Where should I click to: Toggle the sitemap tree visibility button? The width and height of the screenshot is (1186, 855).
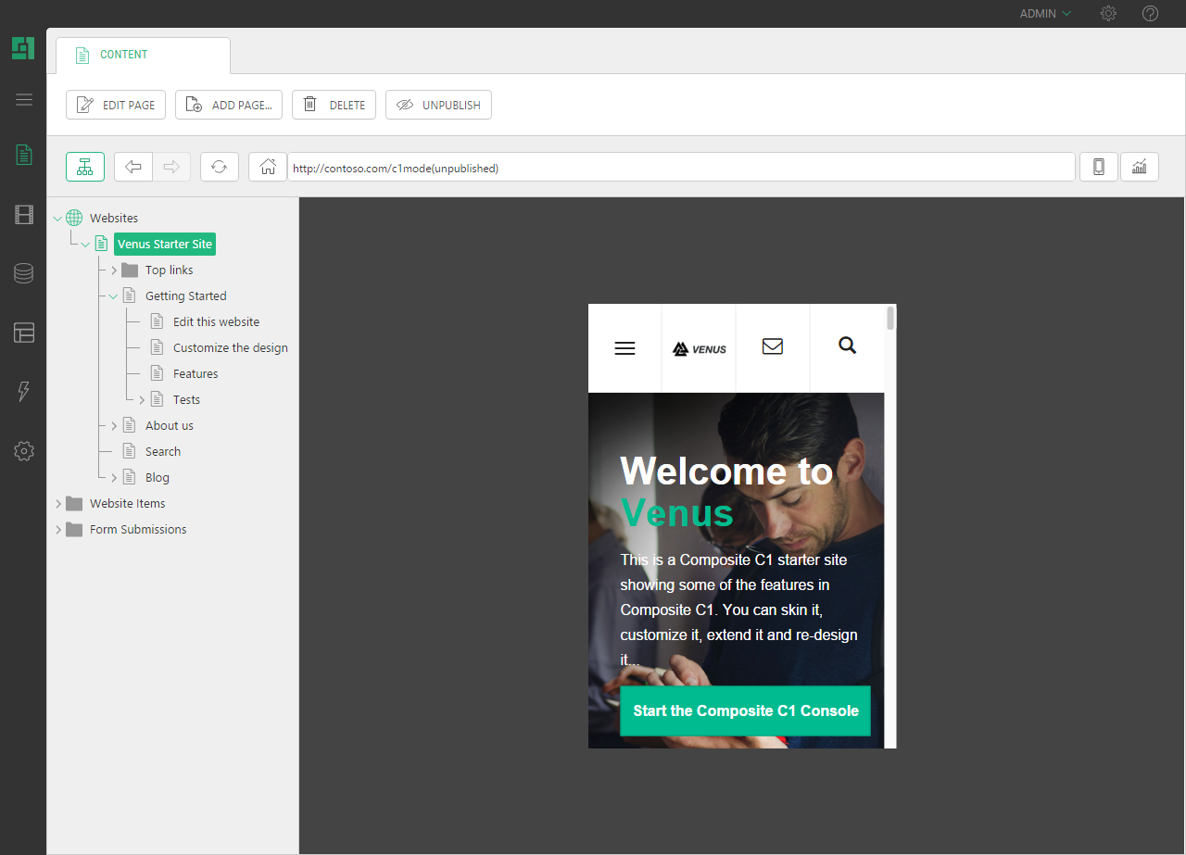pyautogui.click(x=84, y=167)
